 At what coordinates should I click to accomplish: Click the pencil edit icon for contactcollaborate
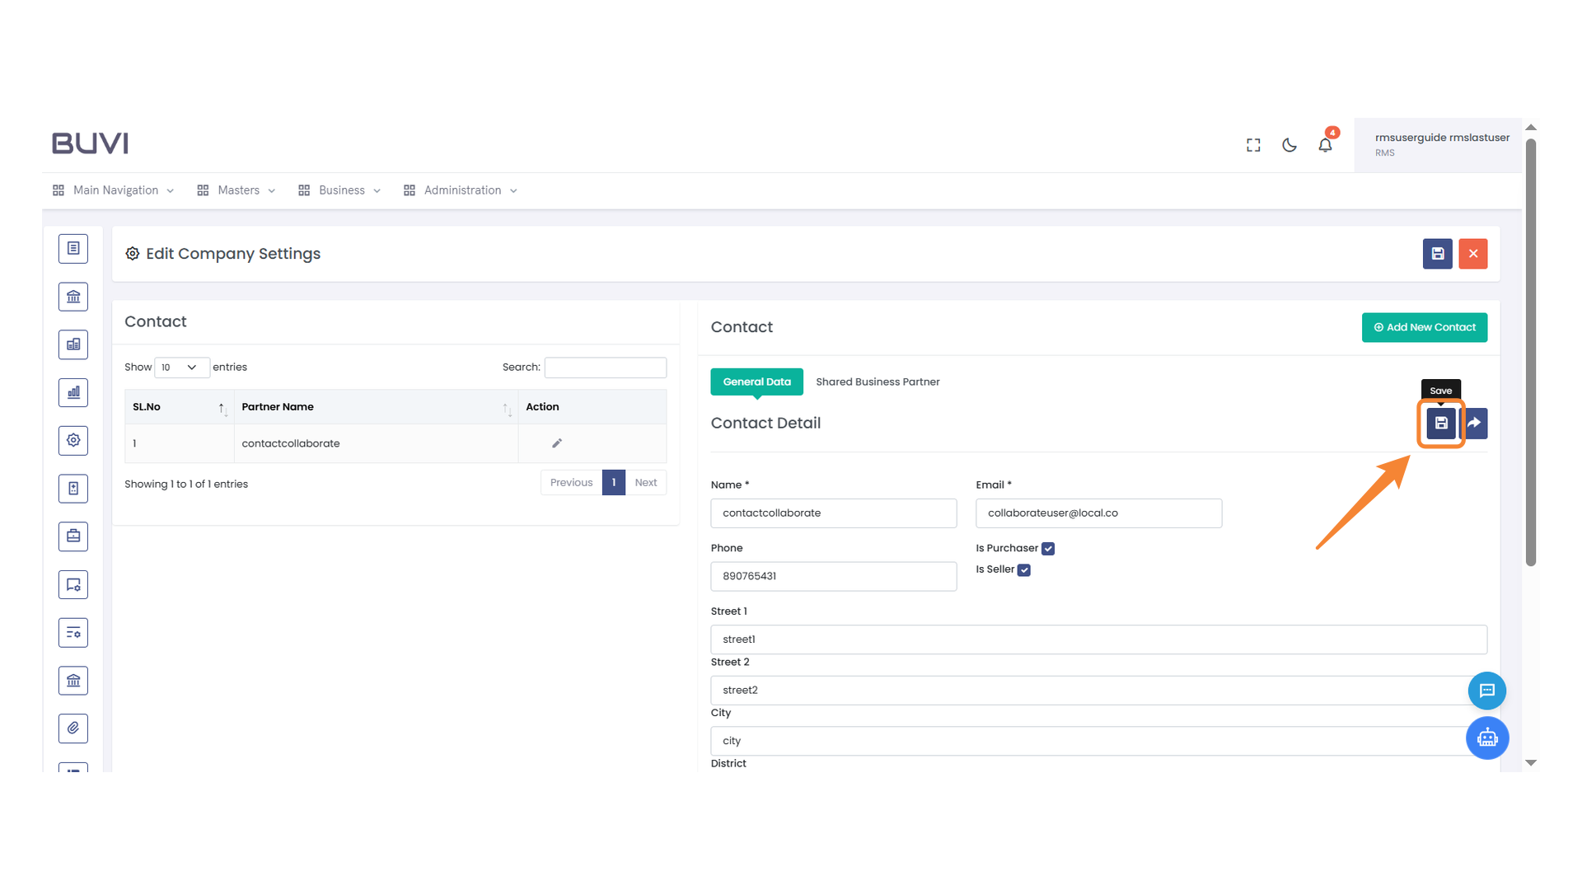tap(557, 443)
